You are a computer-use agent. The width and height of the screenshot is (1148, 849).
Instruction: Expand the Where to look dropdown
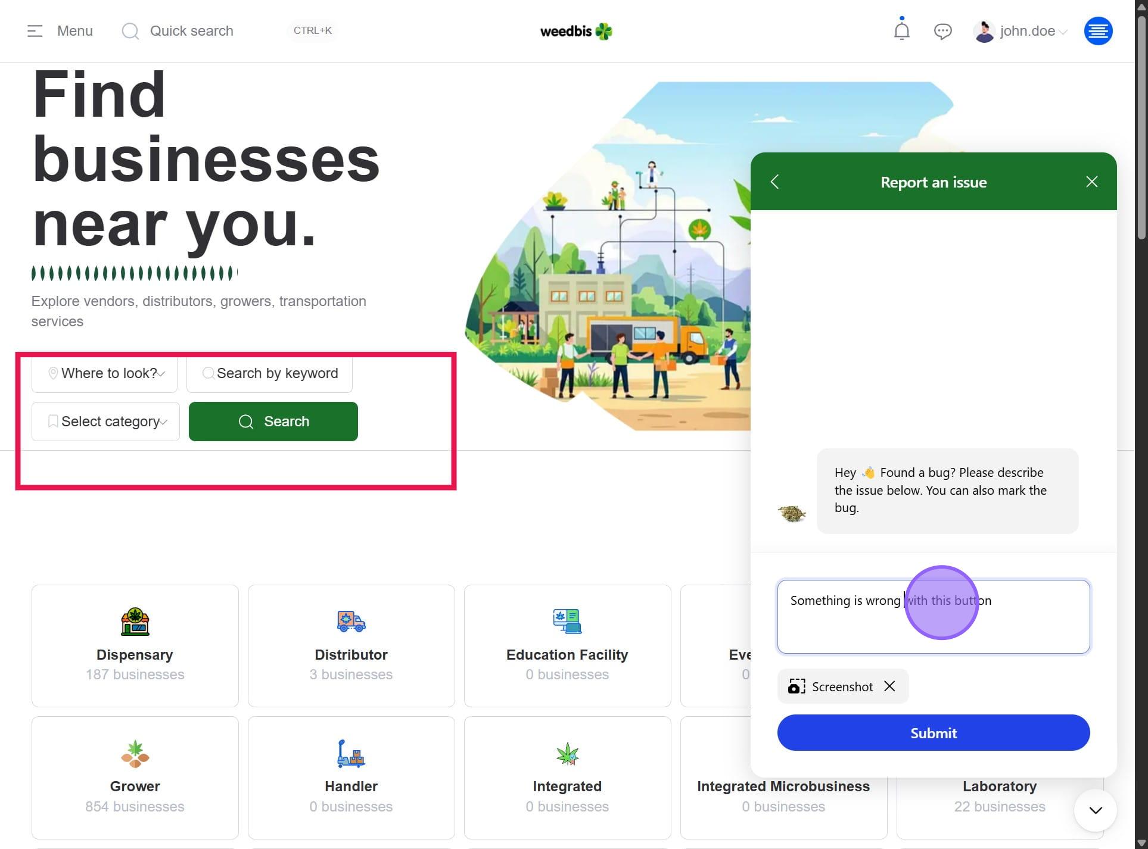[105, 373]
